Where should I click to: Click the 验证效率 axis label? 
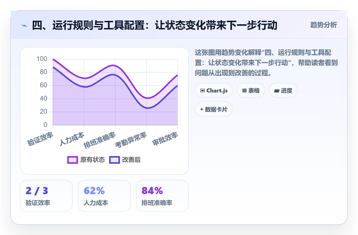[40, 139]
